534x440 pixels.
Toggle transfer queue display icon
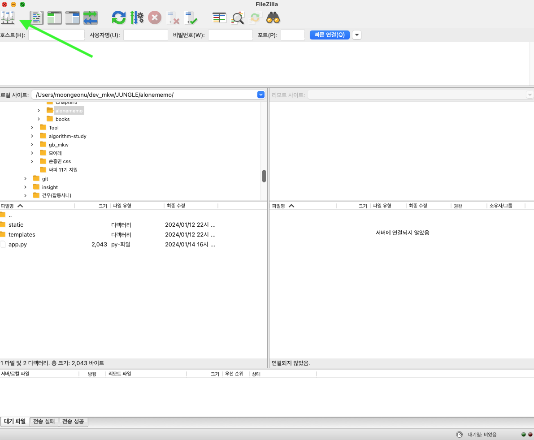click(91, 17)
